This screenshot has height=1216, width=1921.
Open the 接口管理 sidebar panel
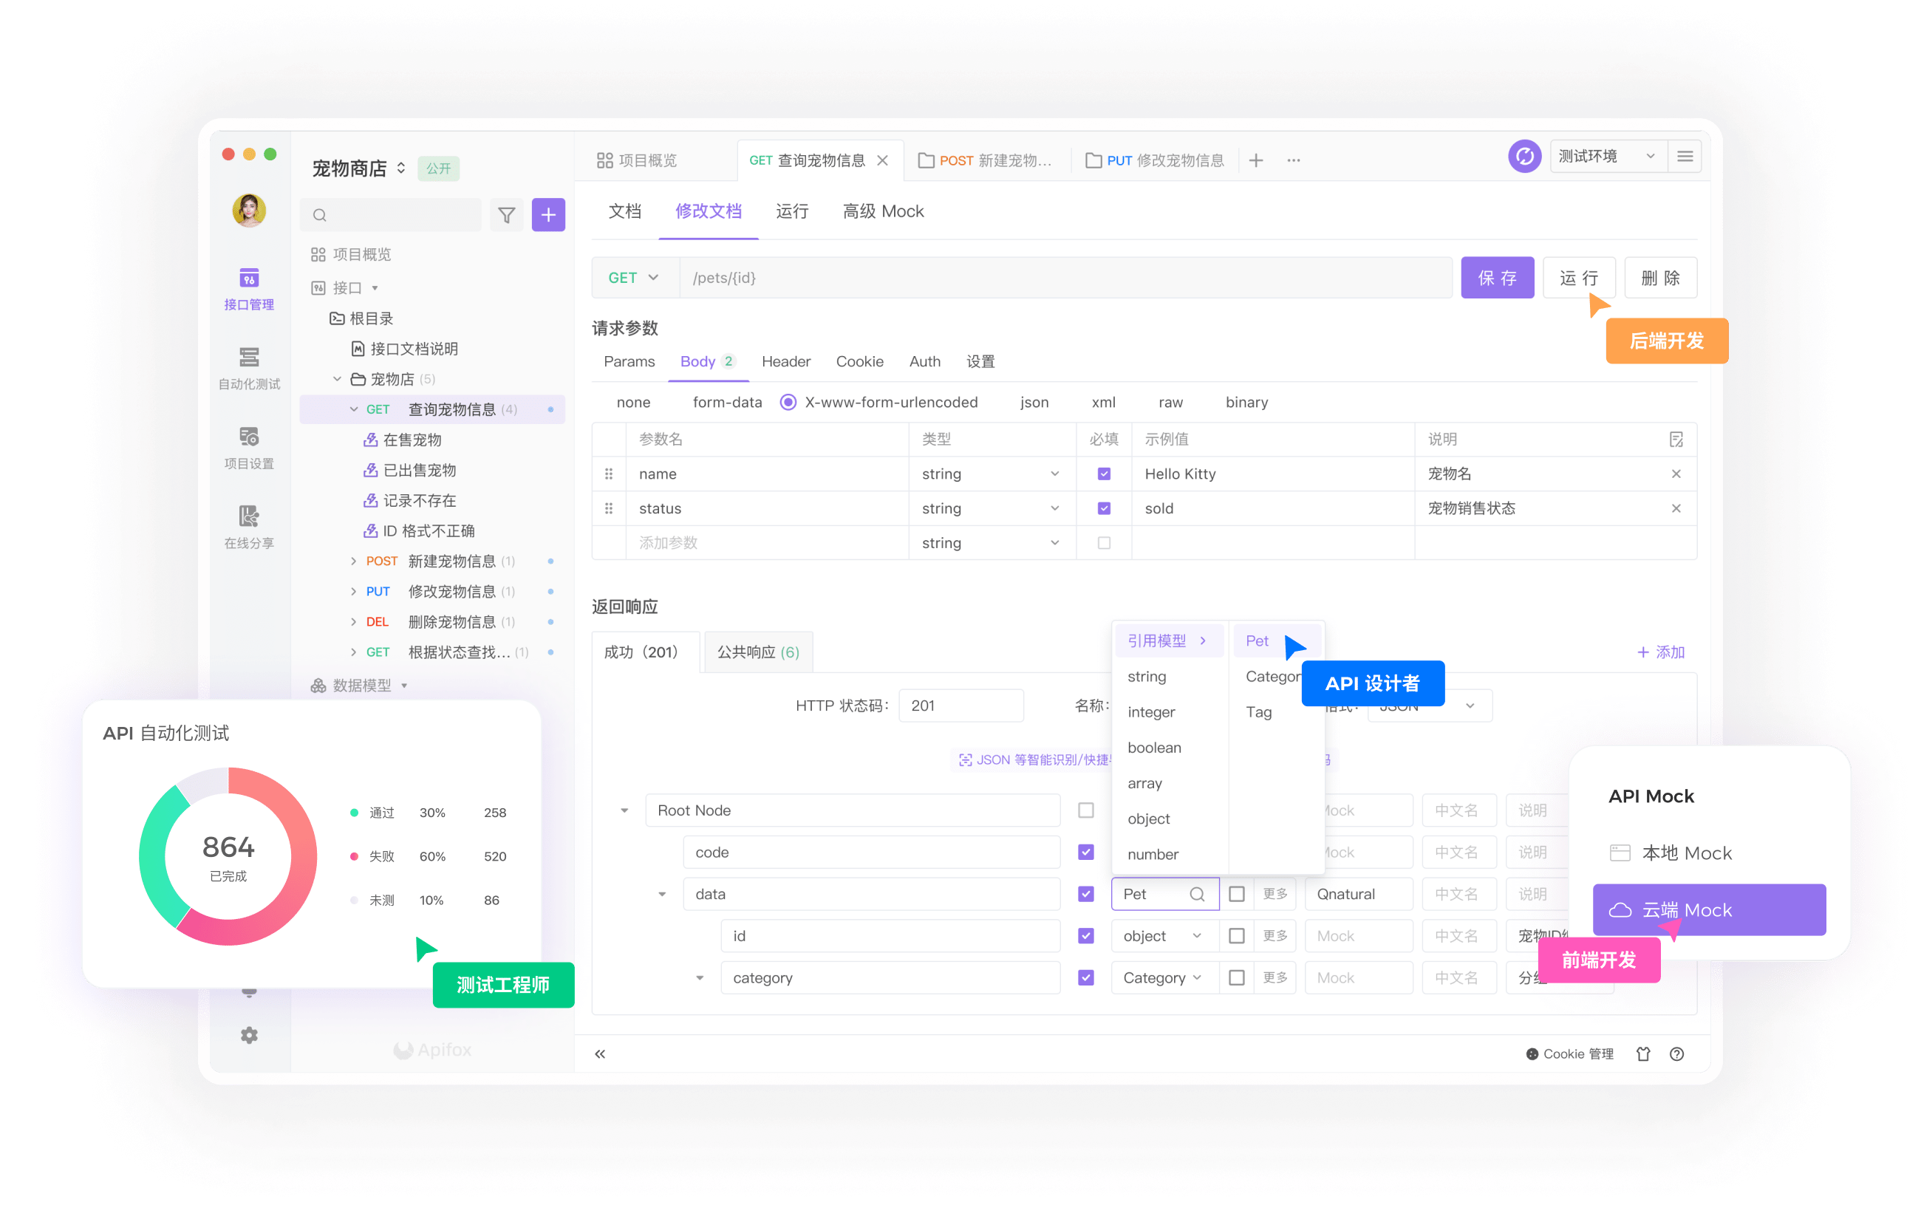(249, 291)
